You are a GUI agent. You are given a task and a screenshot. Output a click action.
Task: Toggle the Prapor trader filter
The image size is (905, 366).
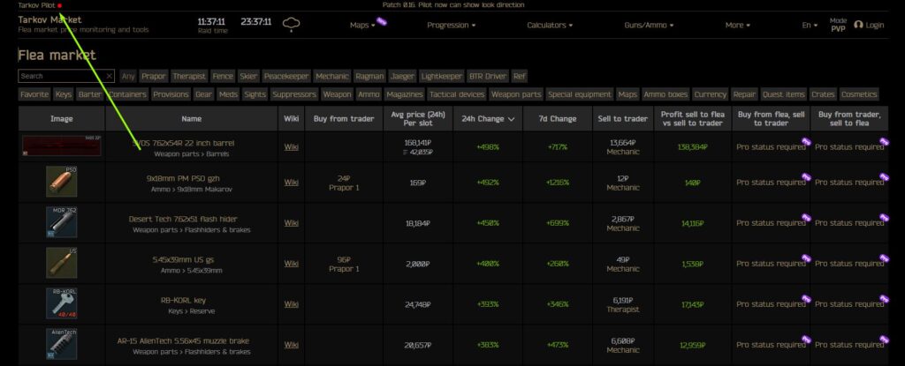pos(153,77)
